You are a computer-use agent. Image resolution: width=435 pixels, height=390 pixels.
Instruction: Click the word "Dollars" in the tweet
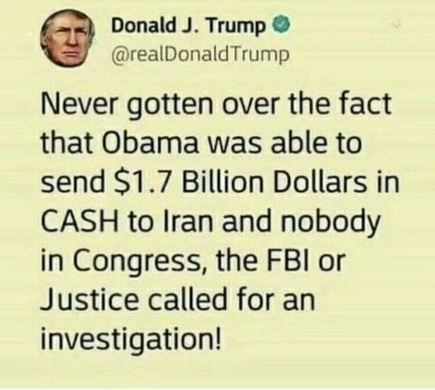click(318, 181)
